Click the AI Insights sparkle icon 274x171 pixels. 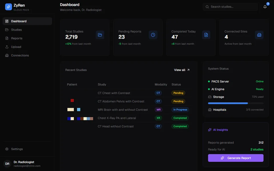pos(210,130)
